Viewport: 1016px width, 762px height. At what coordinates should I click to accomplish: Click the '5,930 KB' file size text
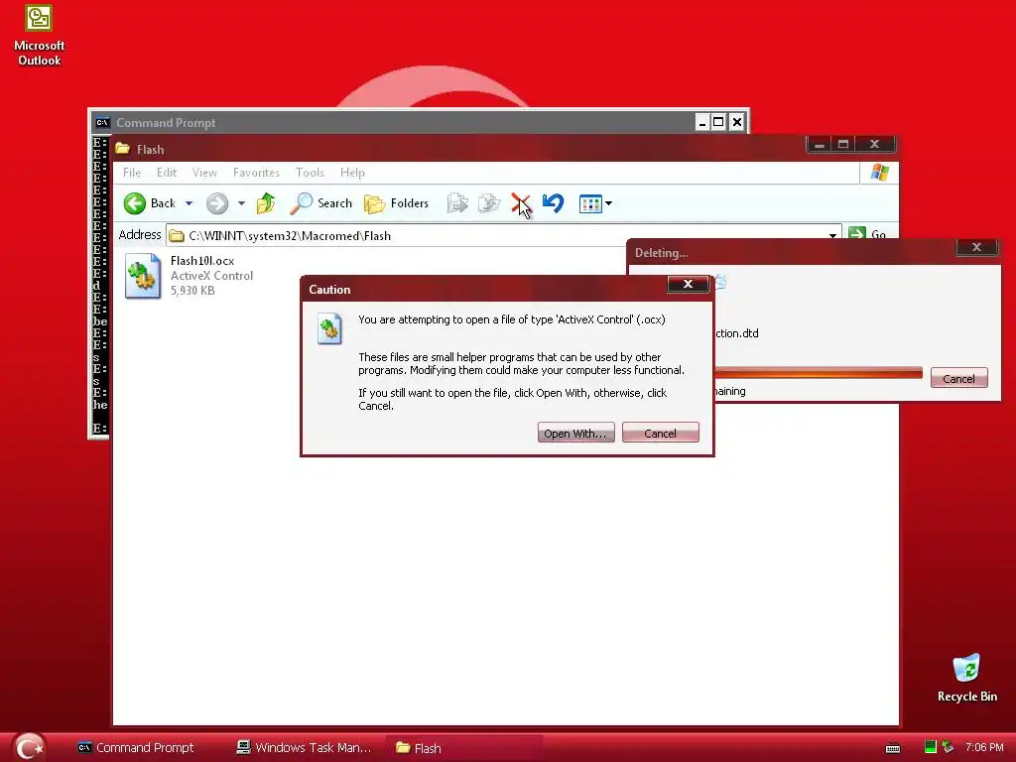pyautogui.click(x=192, y=291)
